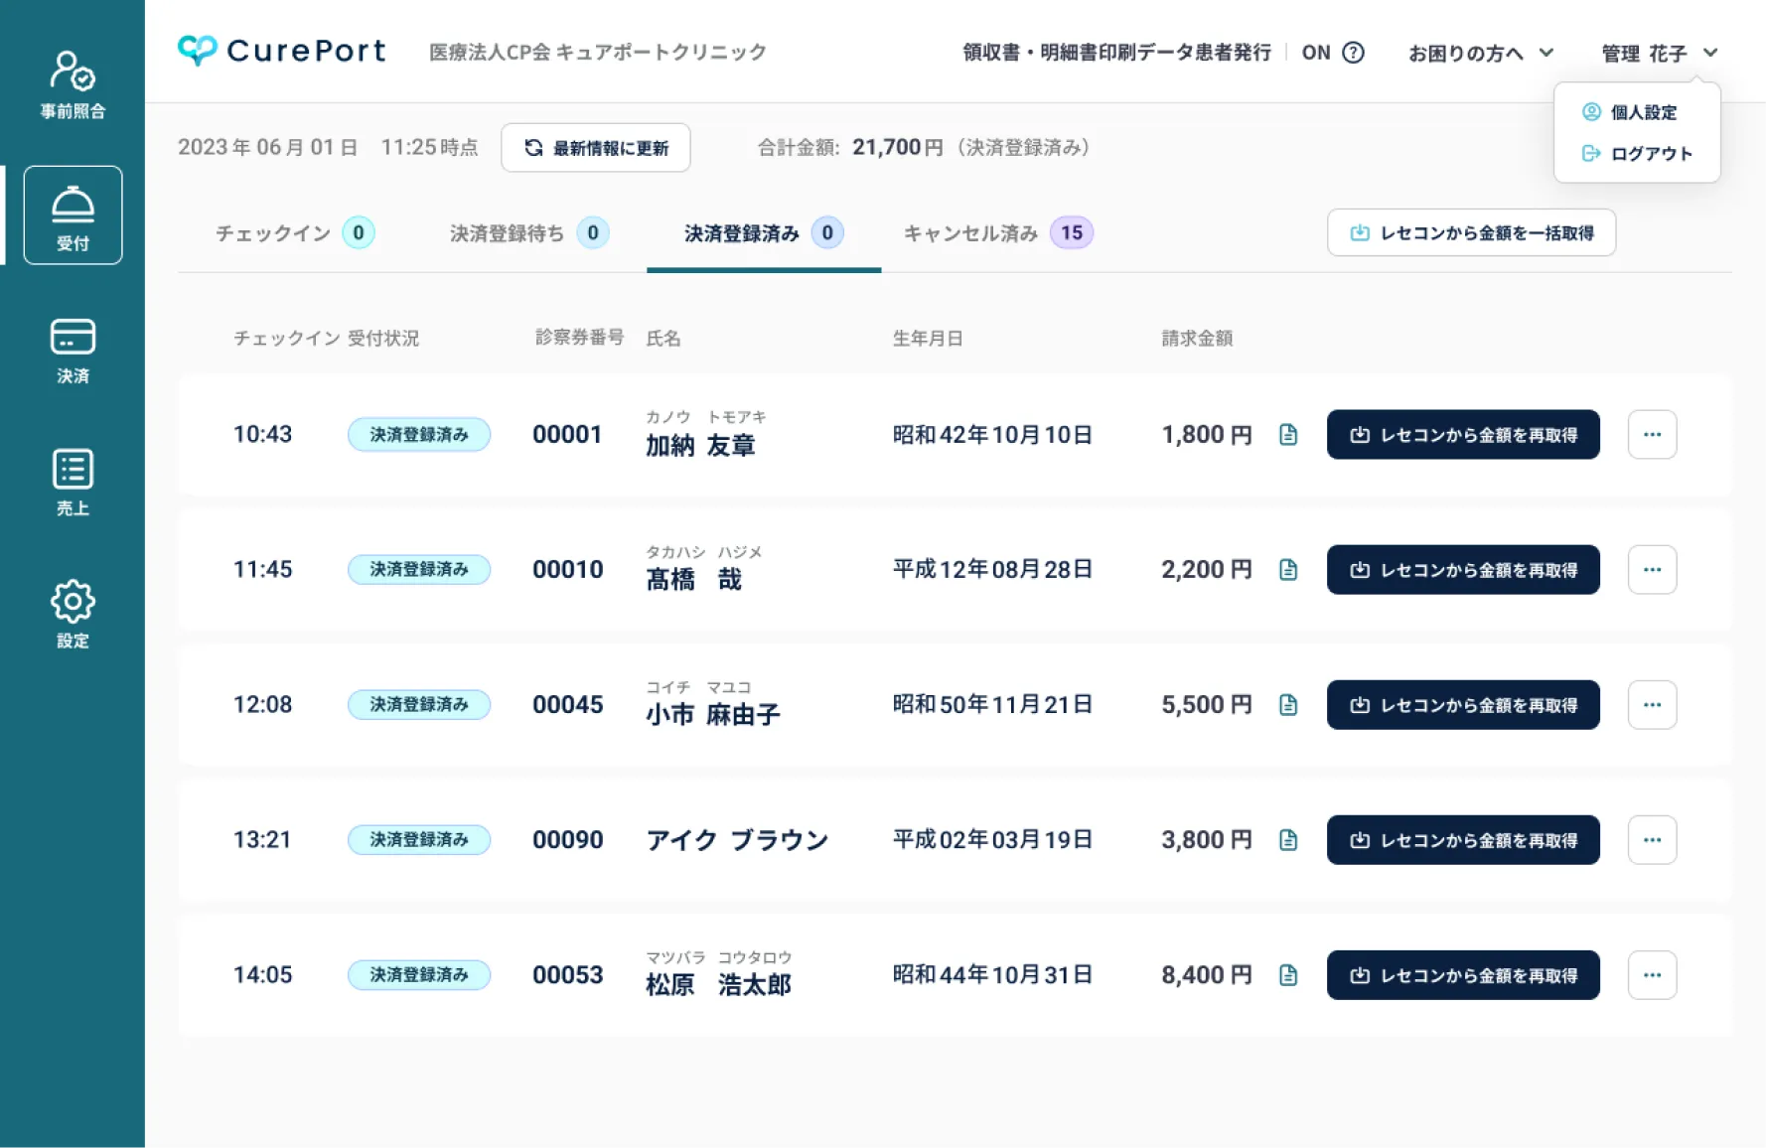Choose 個人設定 from the user menu
Viewport: 1766px width, 1148px height.
[x=1630, y=112]
